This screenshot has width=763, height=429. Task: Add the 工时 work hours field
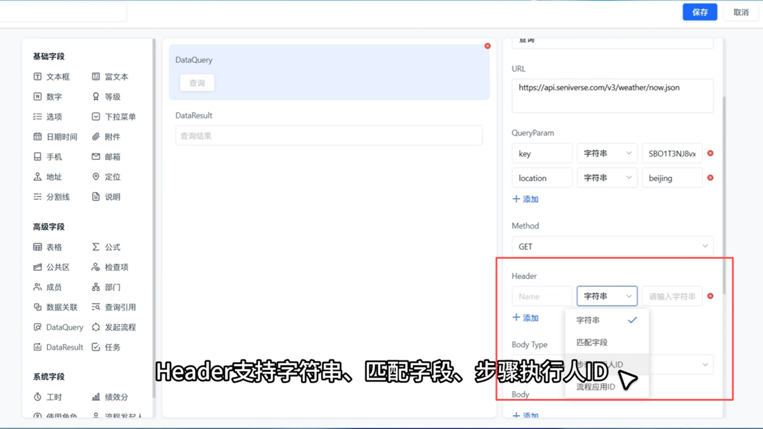[x=47, y=397]
